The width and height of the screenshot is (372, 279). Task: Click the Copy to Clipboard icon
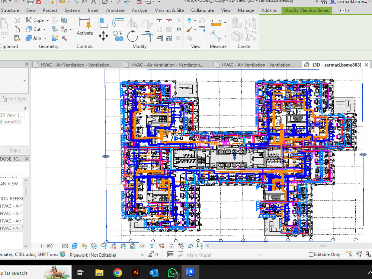point(17,29)
